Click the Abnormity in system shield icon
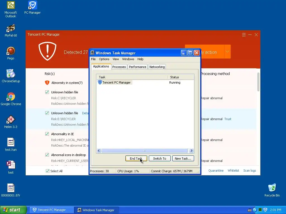This screenshot has width=286, height=214. point(47,82)
